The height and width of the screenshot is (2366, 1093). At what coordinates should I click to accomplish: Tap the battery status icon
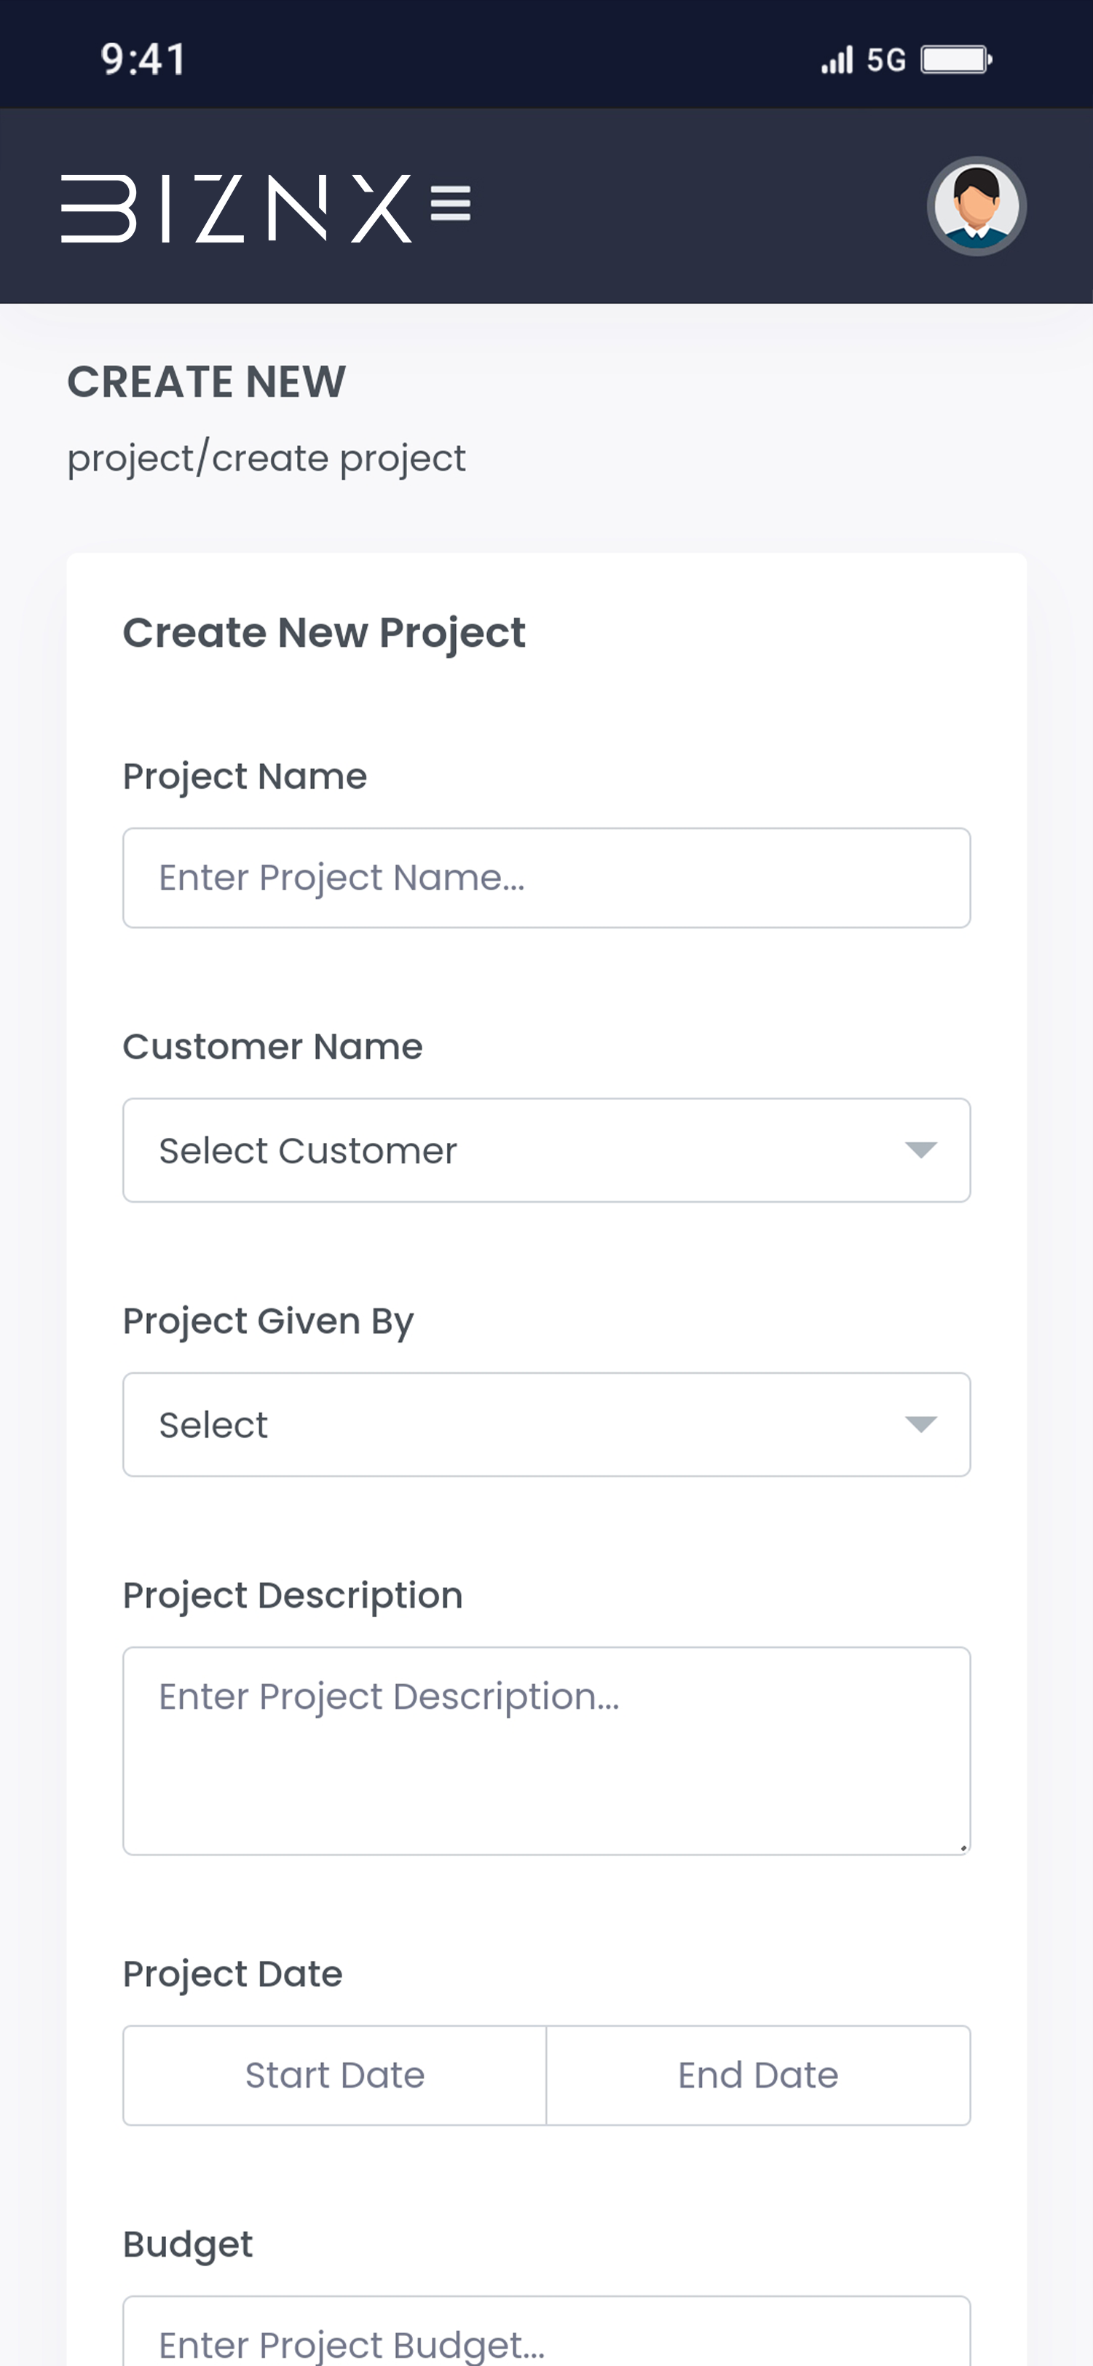point(956,60)
